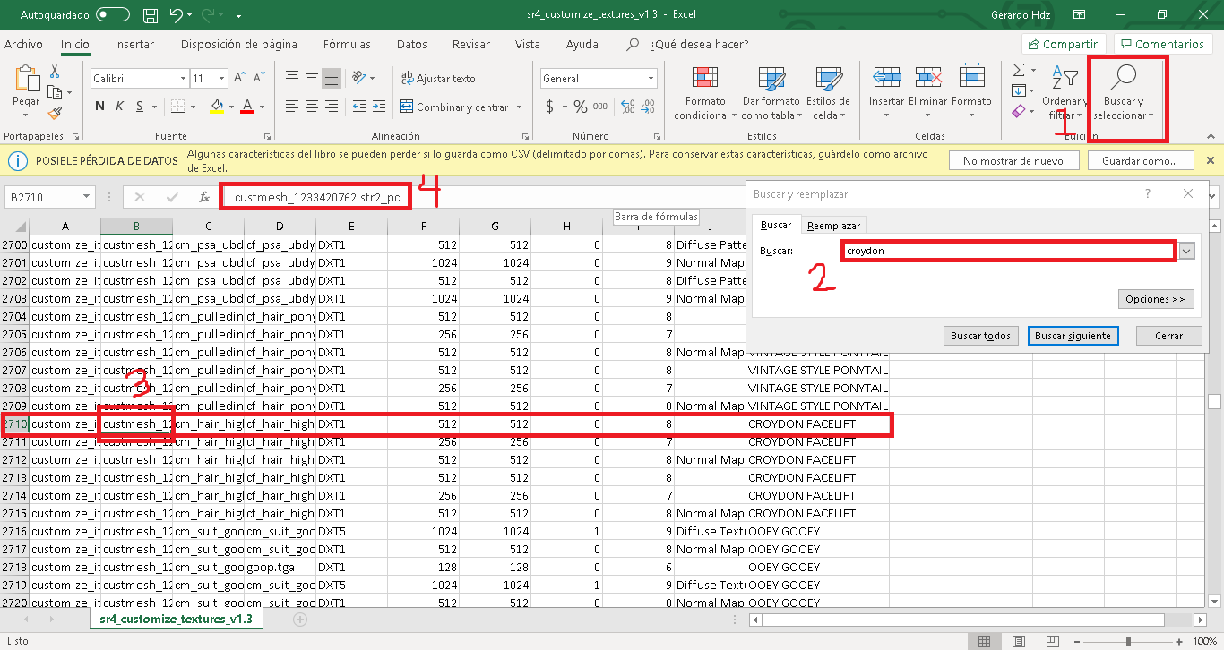Click the text orientation icon

coord(359,79)
